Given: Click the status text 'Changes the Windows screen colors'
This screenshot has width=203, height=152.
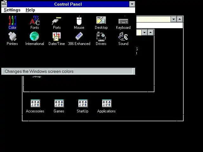Looking at the screenshot, I should pos(39,71).
